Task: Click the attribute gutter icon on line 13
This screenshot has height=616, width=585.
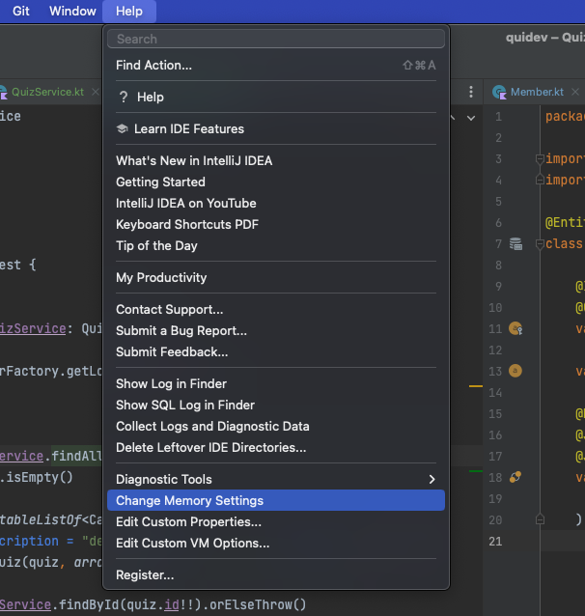Action: [515, 371]
